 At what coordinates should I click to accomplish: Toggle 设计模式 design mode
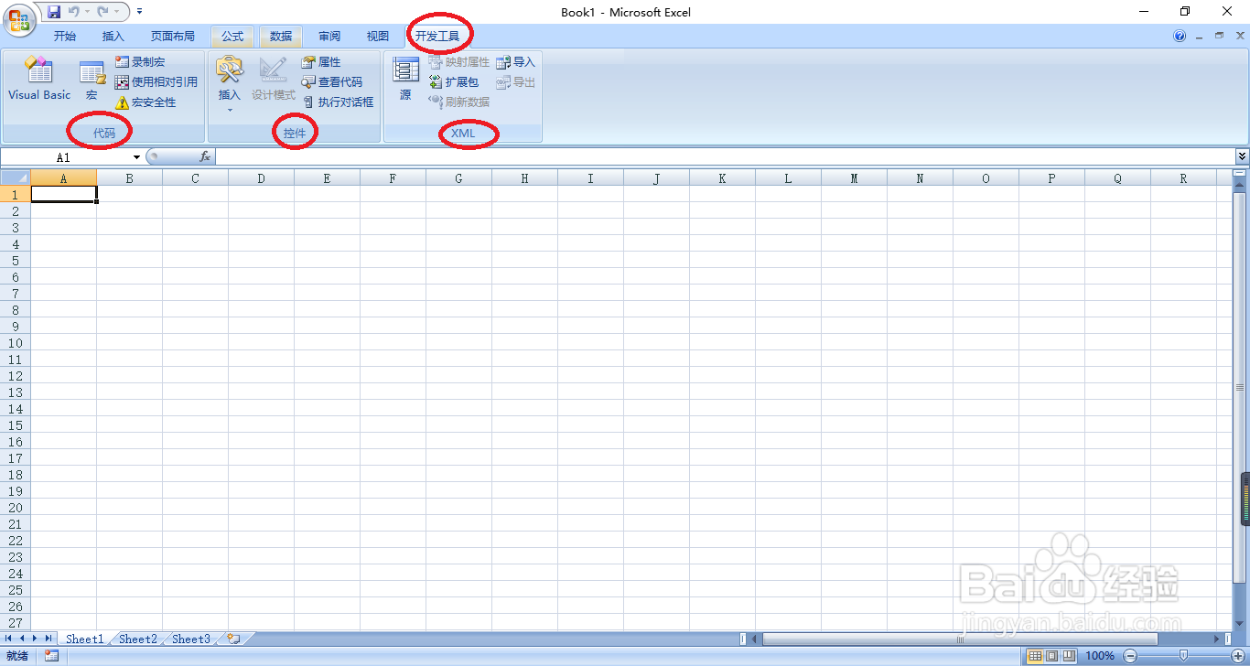[x=273, y=81]
